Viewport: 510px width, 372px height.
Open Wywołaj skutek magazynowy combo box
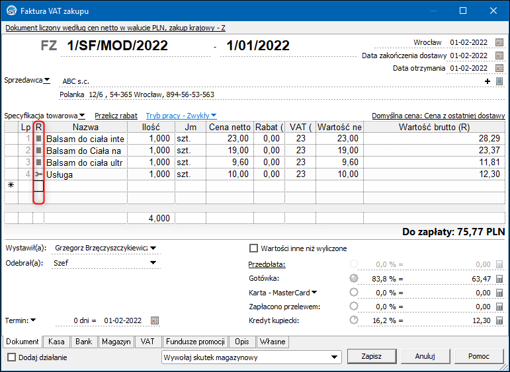251,357
